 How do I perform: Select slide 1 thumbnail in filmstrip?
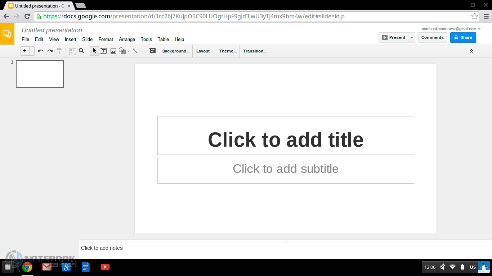[40, 74]
